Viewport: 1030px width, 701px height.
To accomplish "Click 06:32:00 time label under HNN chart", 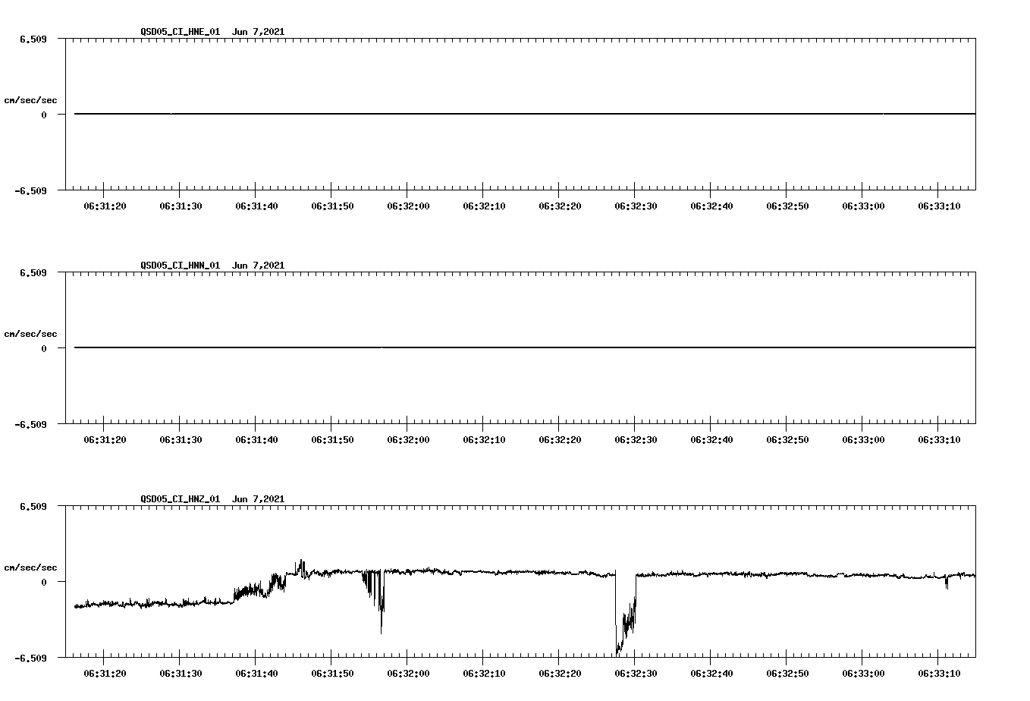I will pos(408,440).
